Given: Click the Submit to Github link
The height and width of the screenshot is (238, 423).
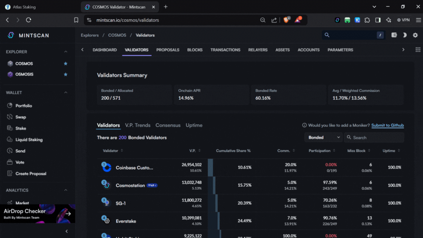Looking at the screenshot, I should pyautogui.click(x=387, y=125).
